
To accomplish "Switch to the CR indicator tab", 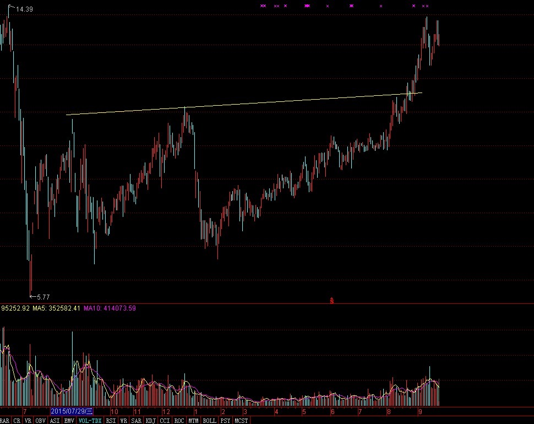I will pos(17,421).
